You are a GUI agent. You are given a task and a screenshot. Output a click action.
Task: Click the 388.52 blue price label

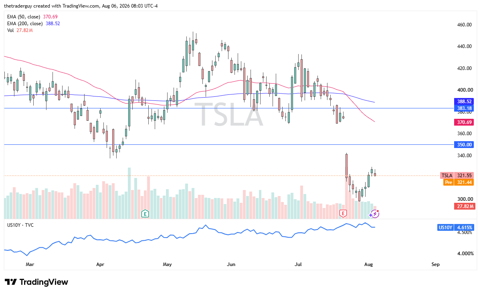[x=464, y=102]
